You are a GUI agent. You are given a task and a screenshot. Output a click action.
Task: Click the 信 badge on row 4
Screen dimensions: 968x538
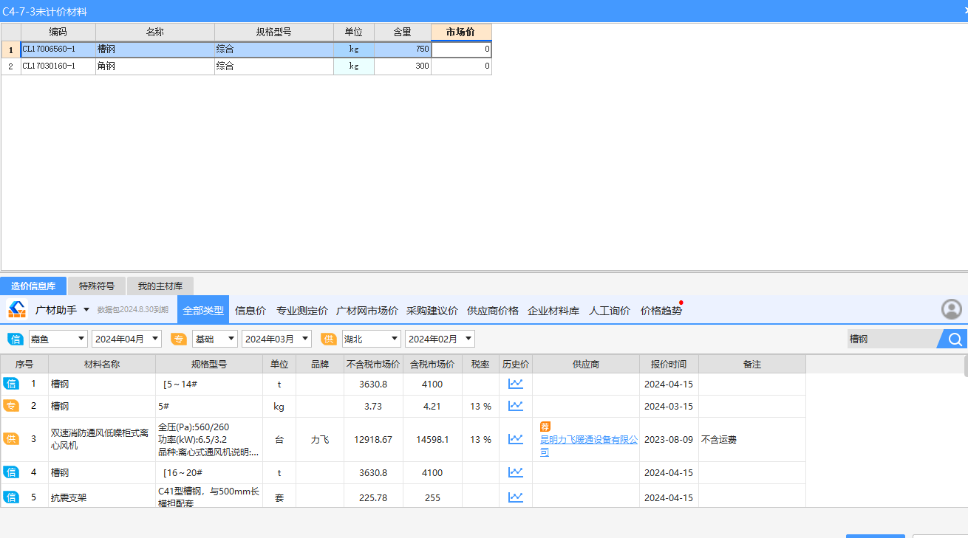11,472
